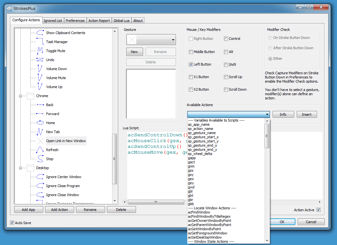Switch to the Ignored List tab
Image resolution: width=337 pixels, height=245 pixels.
coord(53,21)
